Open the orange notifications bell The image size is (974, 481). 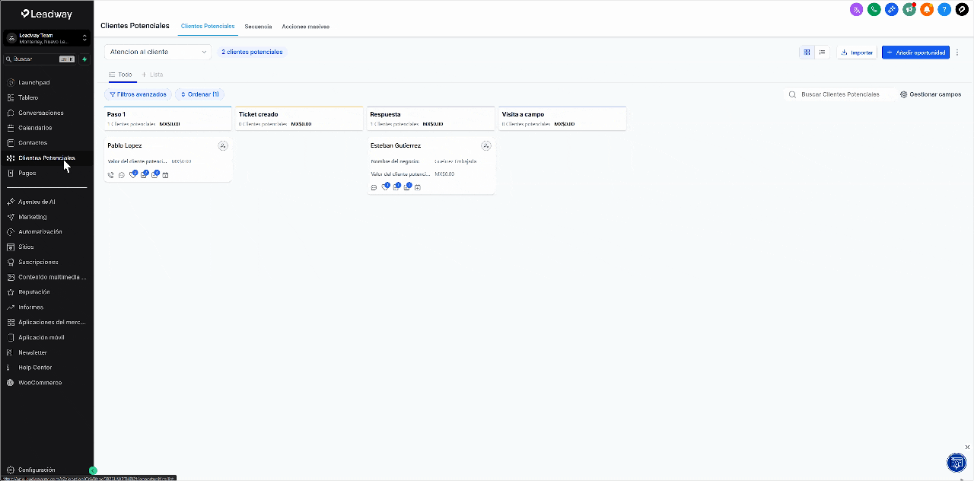tap(926, 10)
